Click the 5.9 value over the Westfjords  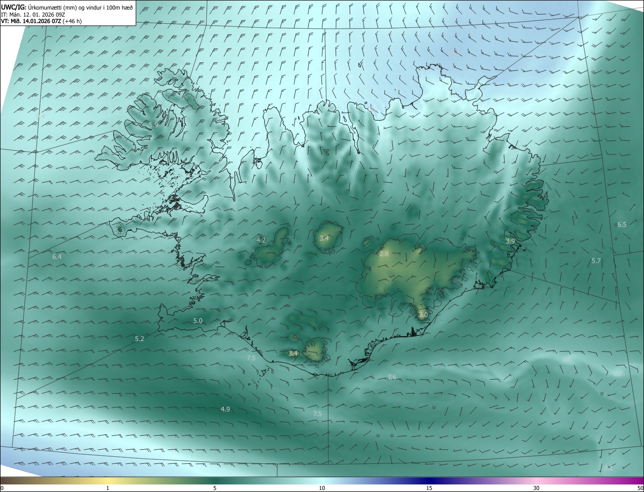click(x=154, y=125)
